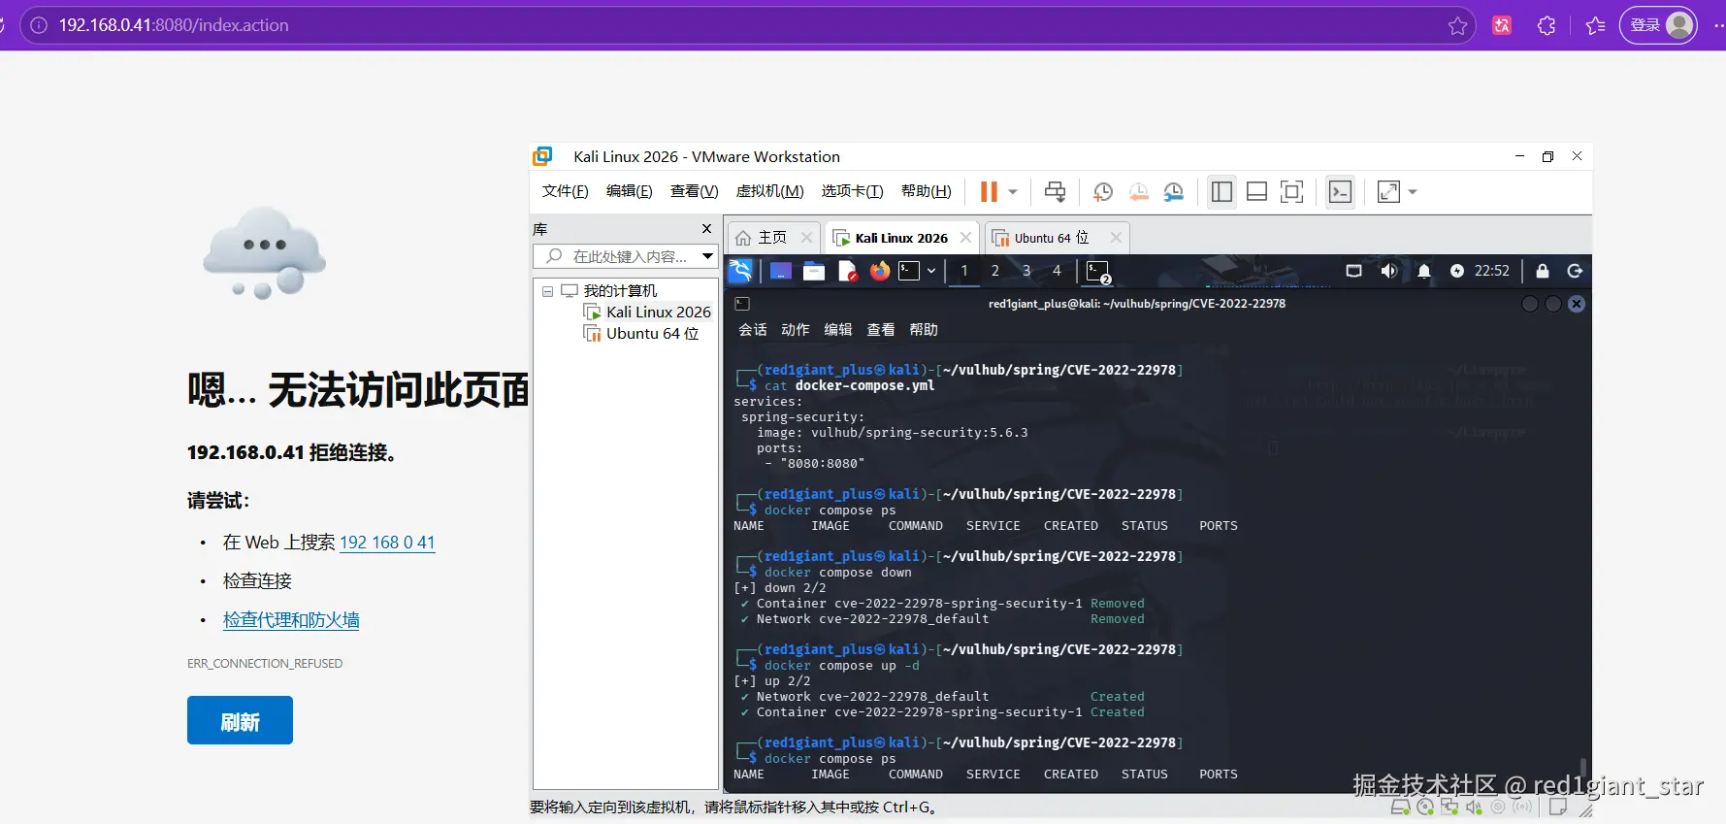Select Kali Linux 2026 in the library tree
Viewport: 1726px width, 824px height.
coord(659,313)
